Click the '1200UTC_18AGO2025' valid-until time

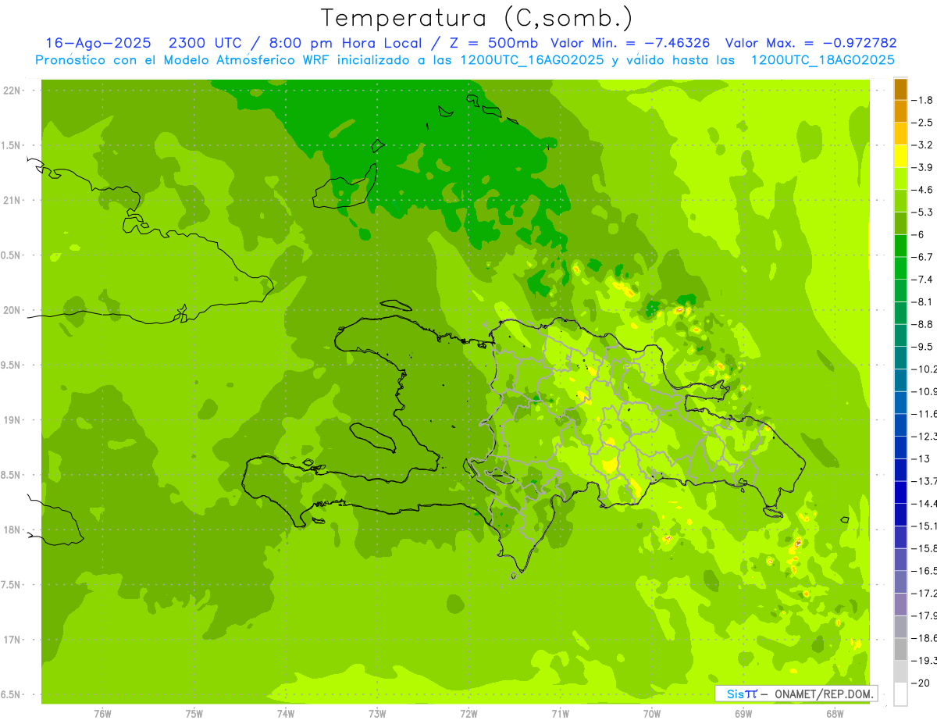point(821,60)
